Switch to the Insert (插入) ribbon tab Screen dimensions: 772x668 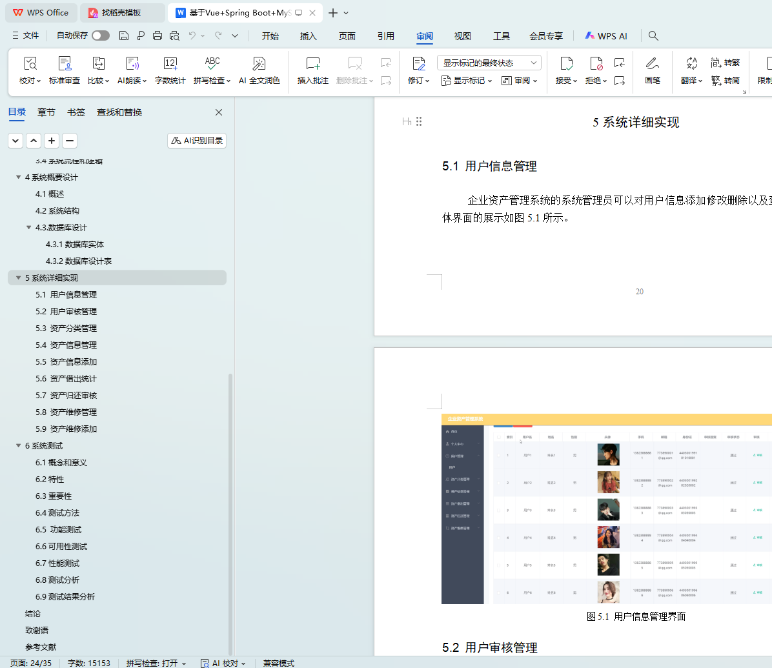(309, 36)
